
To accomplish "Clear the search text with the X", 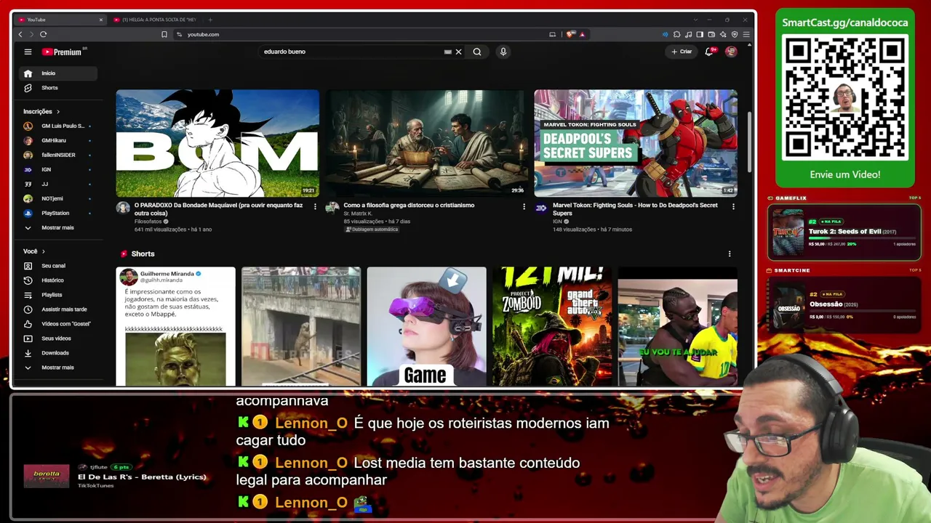I will [x=458, y=52].
